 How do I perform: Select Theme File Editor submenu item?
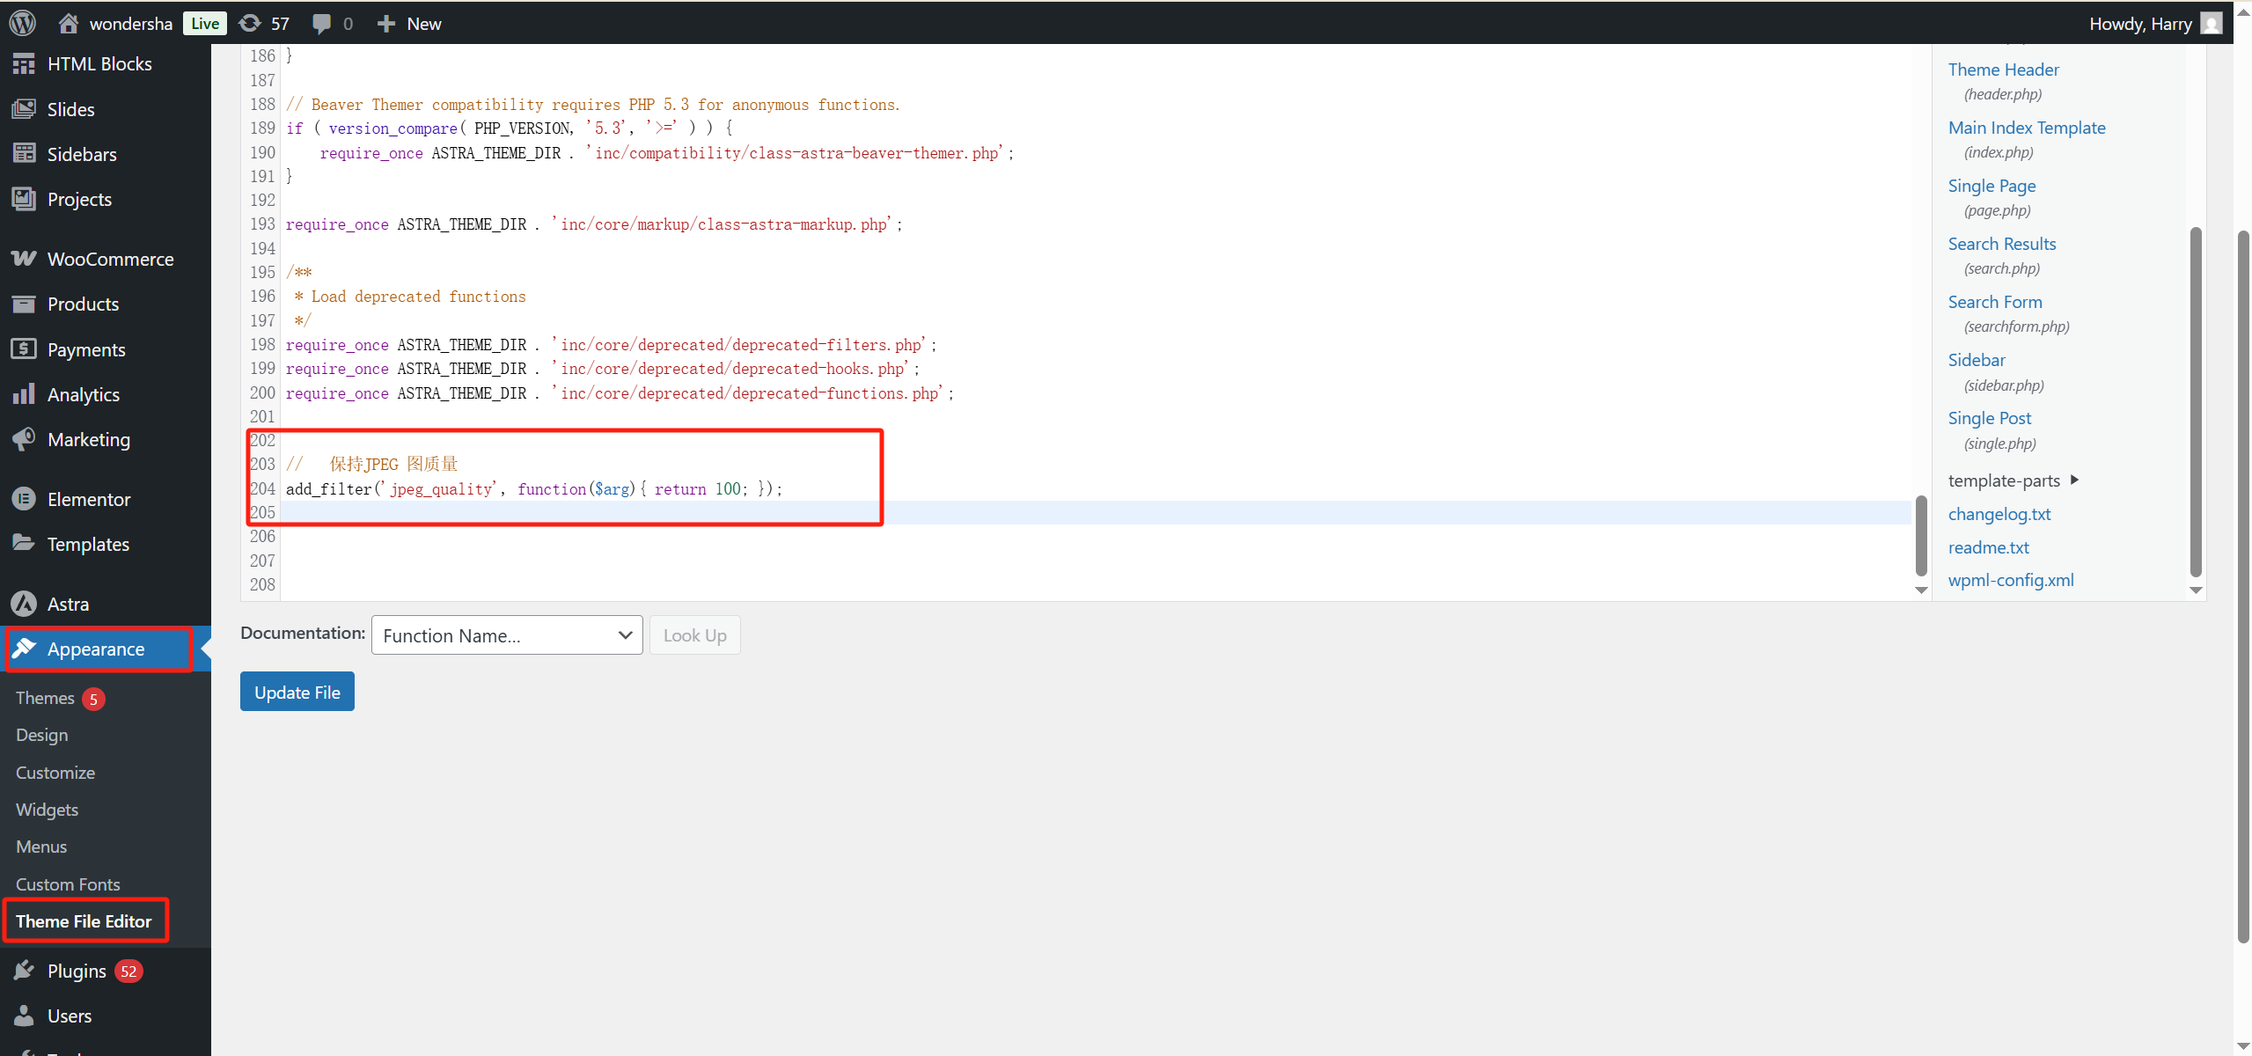pos(84,921)
